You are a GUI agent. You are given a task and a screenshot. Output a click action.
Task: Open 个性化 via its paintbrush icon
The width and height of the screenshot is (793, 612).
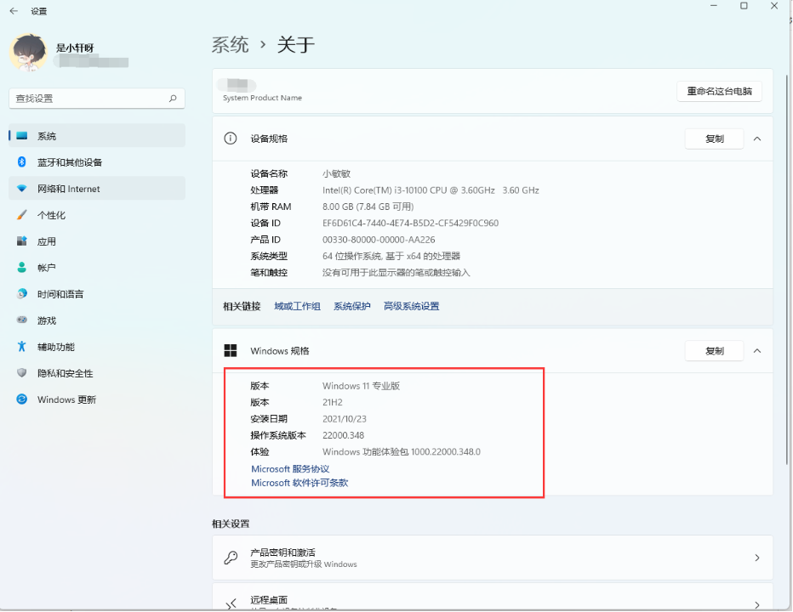[22, 215]
